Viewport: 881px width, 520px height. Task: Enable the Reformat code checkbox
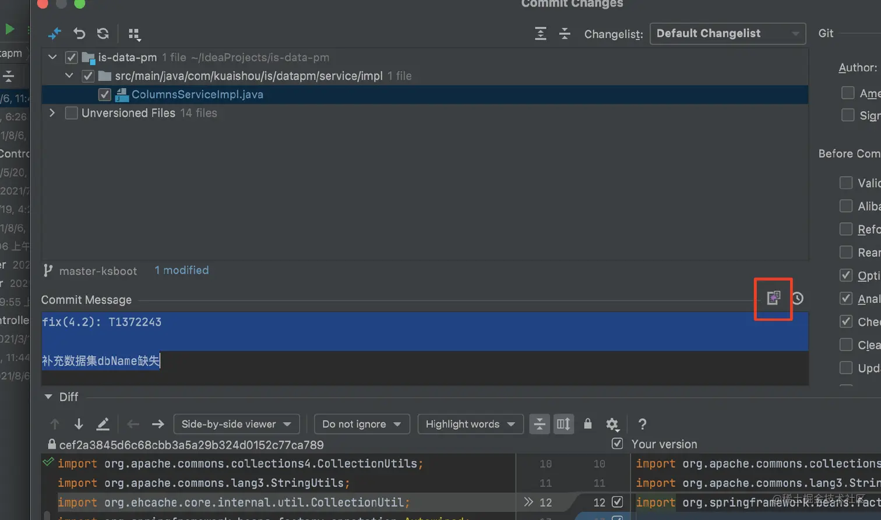pos(846,229)
